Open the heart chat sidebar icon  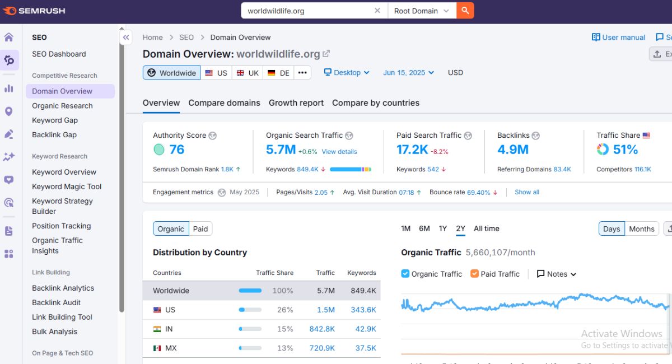tap(9, 180)
